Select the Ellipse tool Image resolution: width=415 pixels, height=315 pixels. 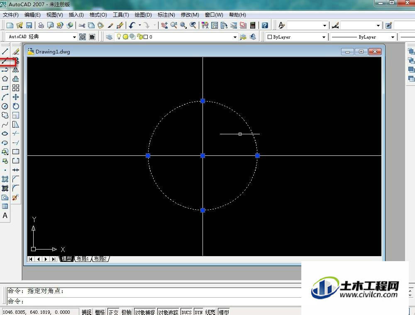[5, 133]
